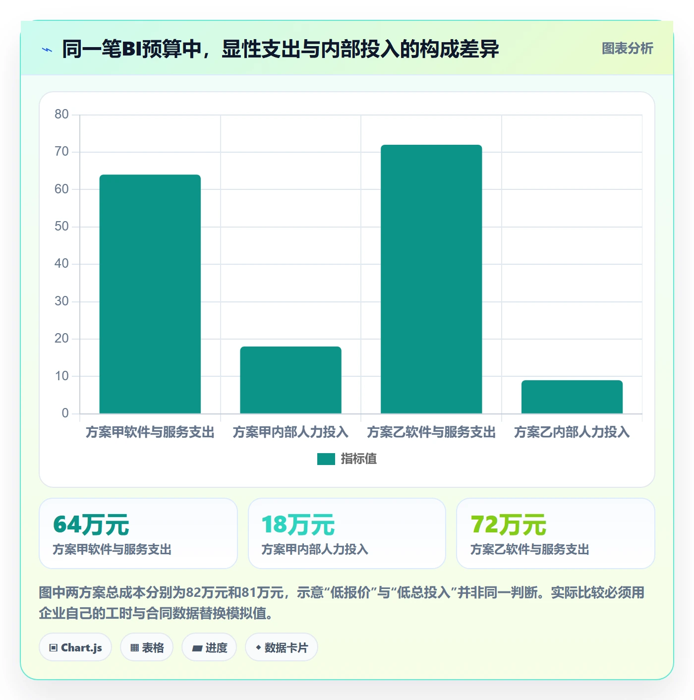Click the bar icon on 进度 tag

[x=197, y=648]
